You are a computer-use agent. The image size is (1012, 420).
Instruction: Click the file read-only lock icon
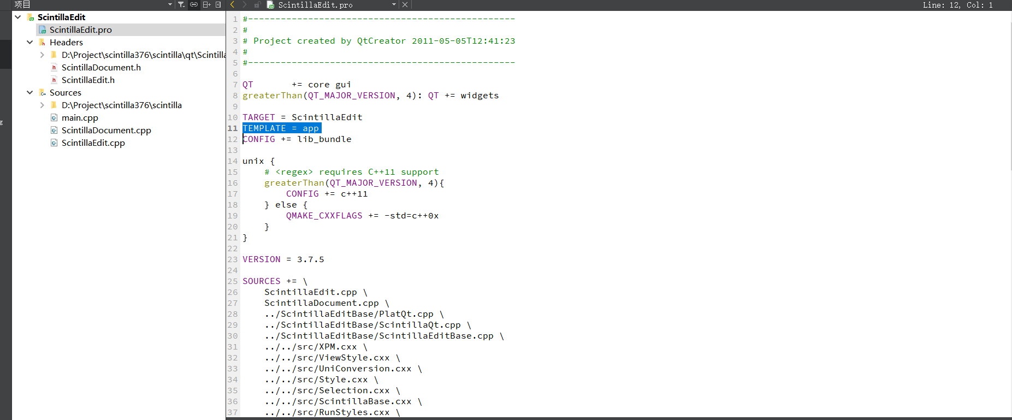[x=257, y=4]
